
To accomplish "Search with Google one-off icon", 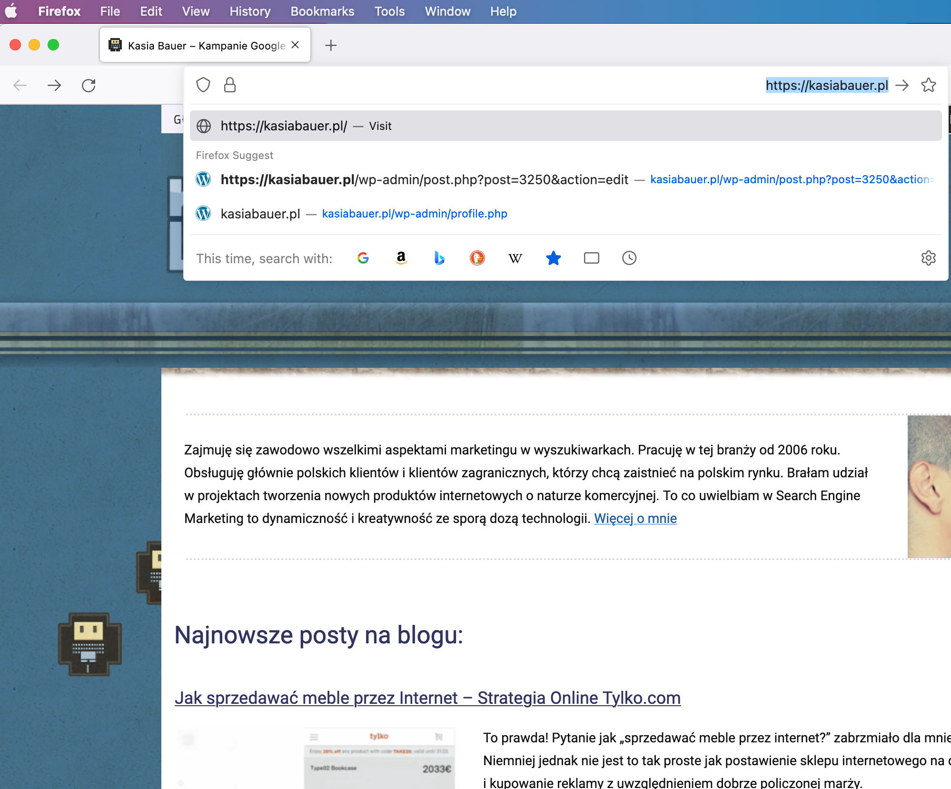I will [x=363, y=258].
